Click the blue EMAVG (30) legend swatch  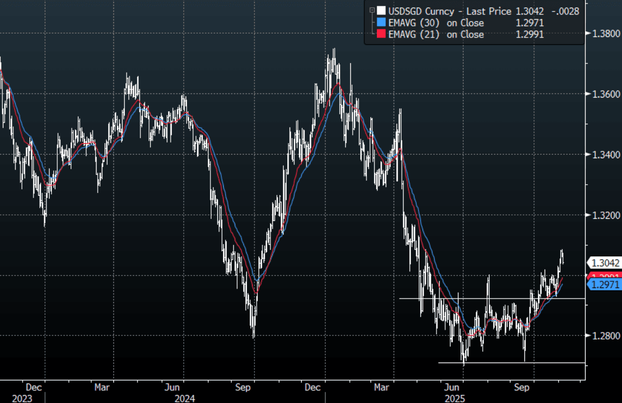pyautogui.click(x=380, y=23)
